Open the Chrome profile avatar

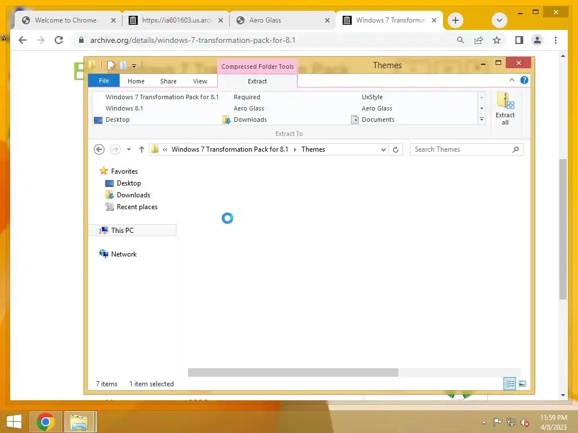click(537, 40)
